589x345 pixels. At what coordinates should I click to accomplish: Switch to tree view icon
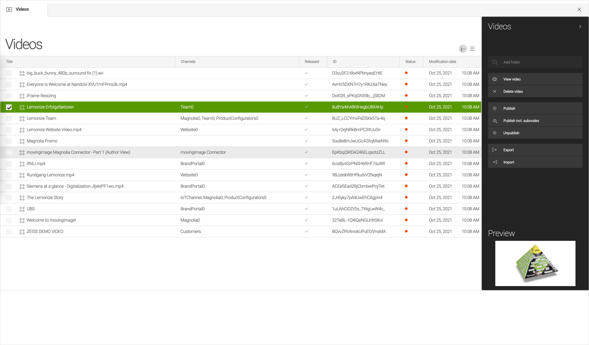463,49
